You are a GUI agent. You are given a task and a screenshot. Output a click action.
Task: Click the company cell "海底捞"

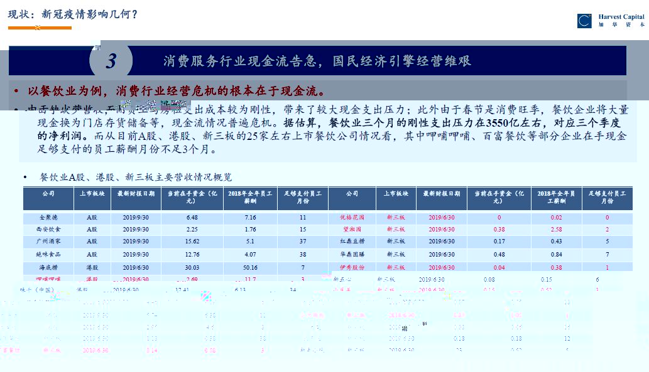[48, 268]
